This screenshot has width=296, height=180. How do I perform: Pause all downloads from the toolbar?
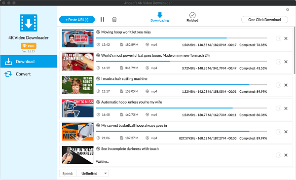102,19
